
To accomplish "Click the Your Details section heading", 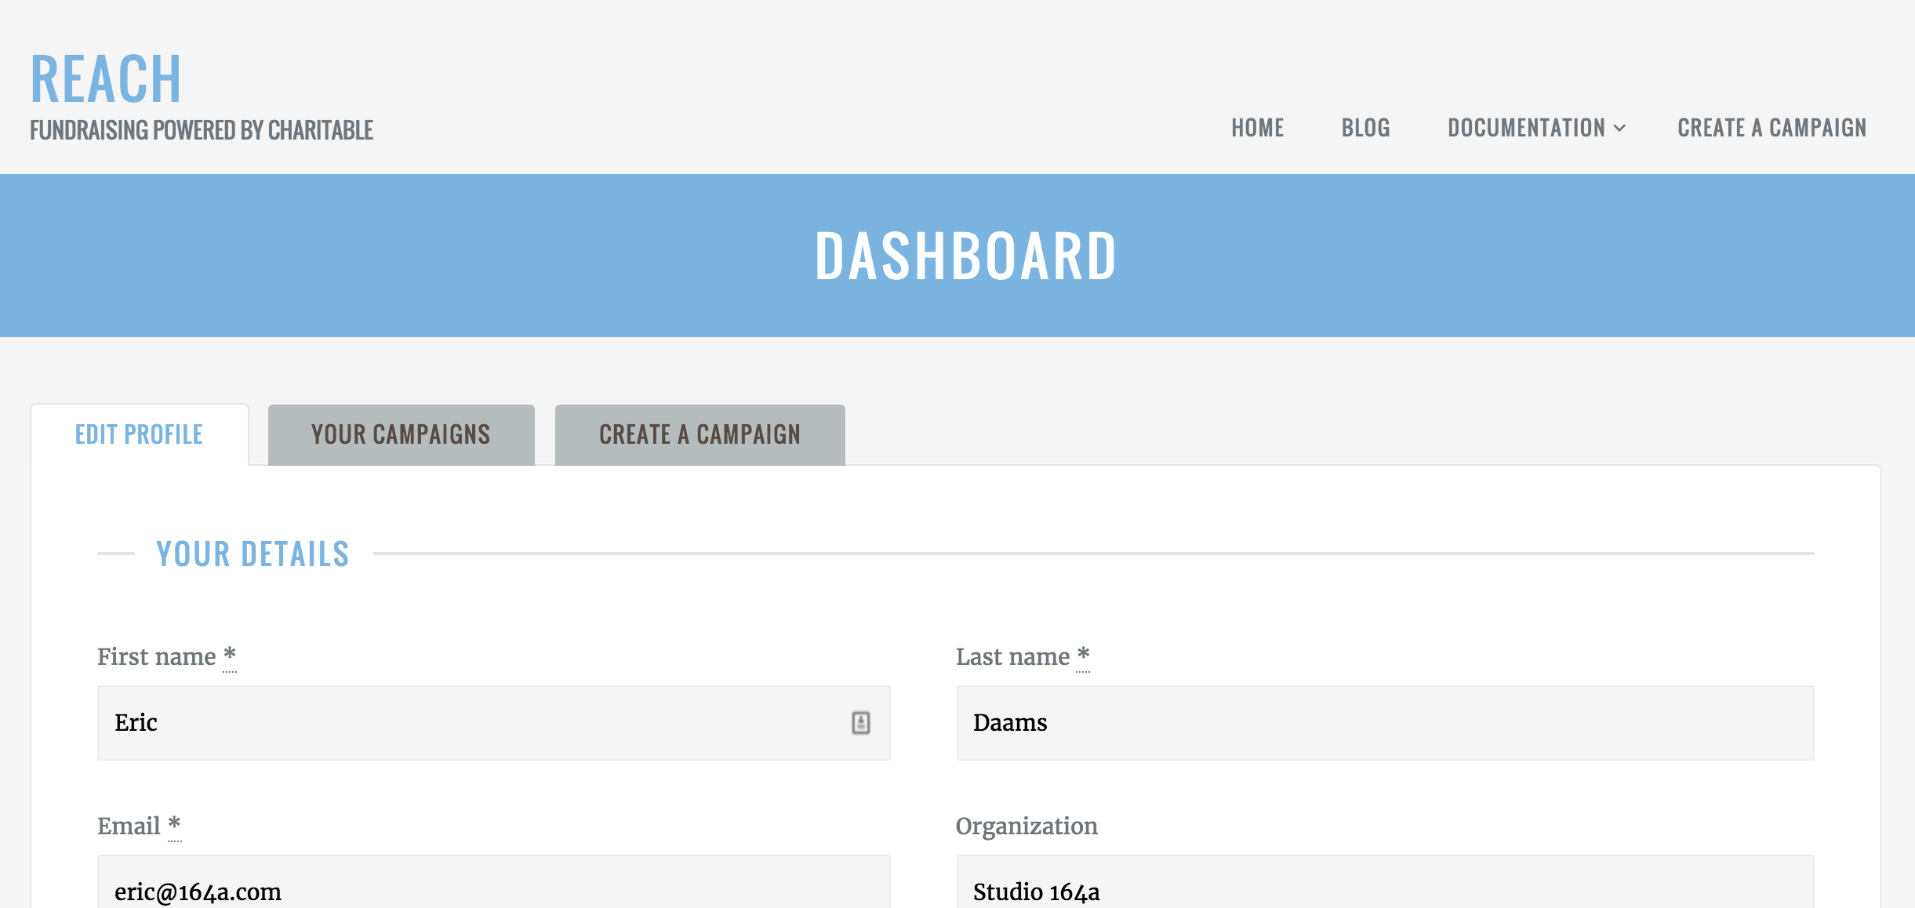I will click(253, 554).
